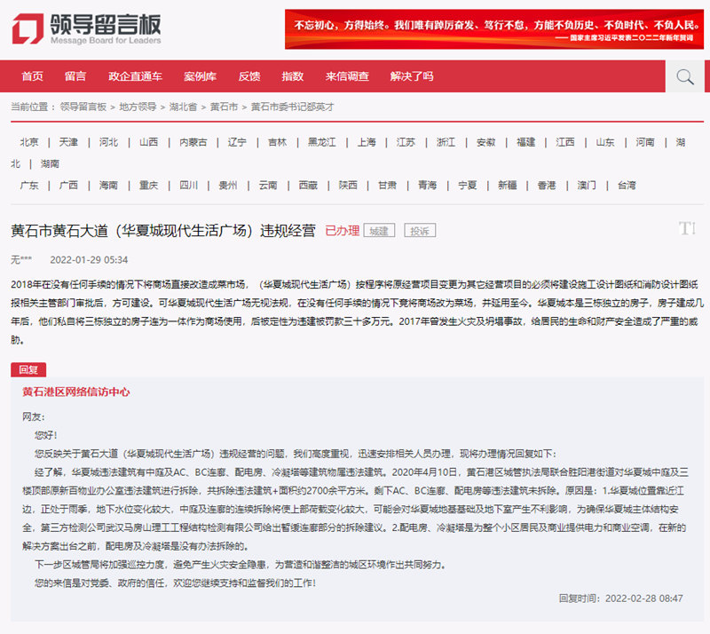710x634 pixels.
Task: Select province 重庆
Action: click(x=149, y=186)
